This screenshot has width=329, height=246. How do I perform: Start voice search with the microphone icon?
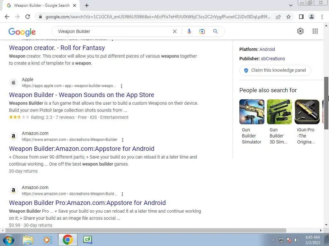(x=189, y=31)
